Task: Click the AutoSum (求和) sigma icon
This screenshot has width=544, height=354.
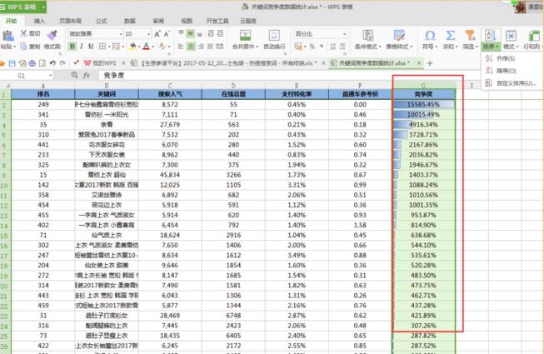Action: 451,35
